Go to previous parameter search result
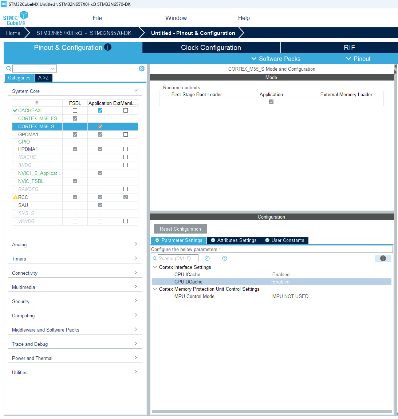Image resolution: width=398 pixels, height=419 pixels. [207, 258]
